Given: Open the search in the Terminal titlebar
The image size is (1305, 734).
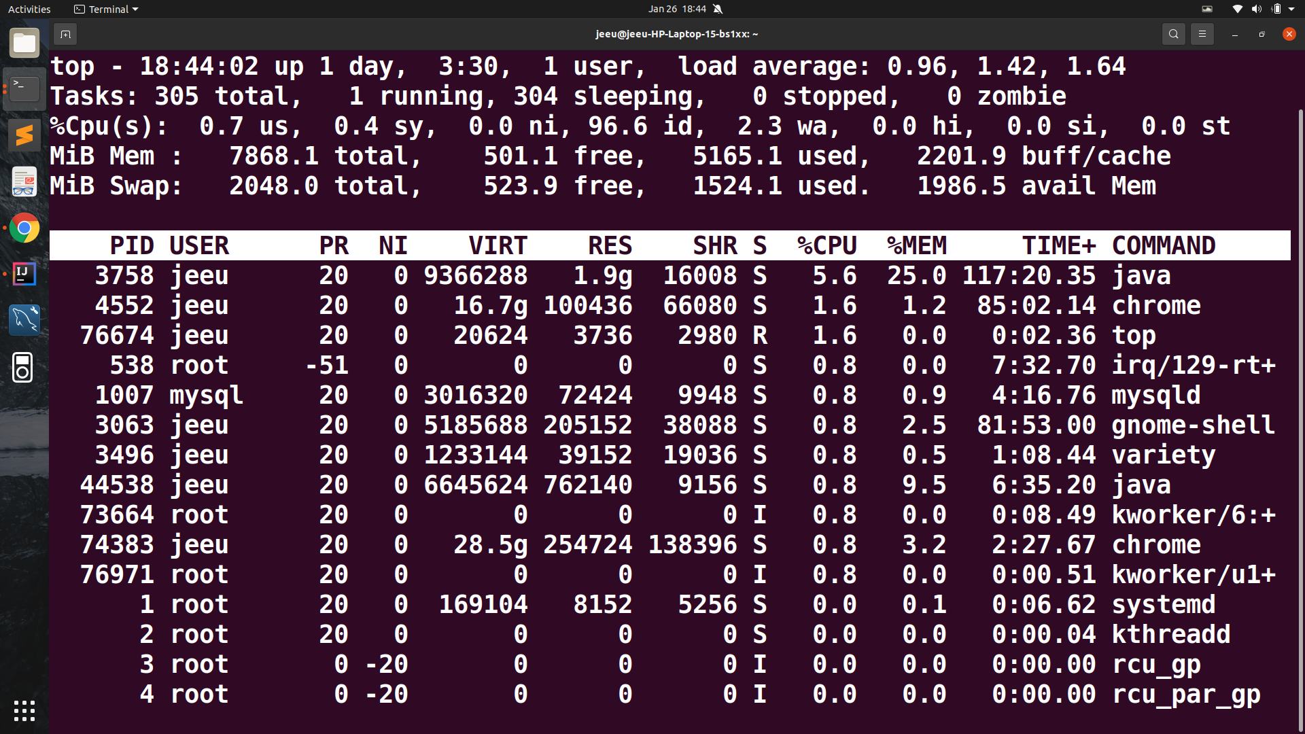Looking at the screenshot, I should [1173, 34].
